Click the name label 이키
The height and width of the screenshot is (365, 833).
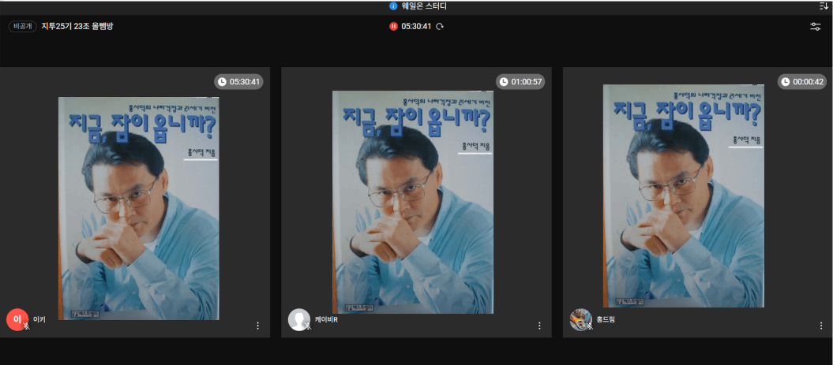39,319
